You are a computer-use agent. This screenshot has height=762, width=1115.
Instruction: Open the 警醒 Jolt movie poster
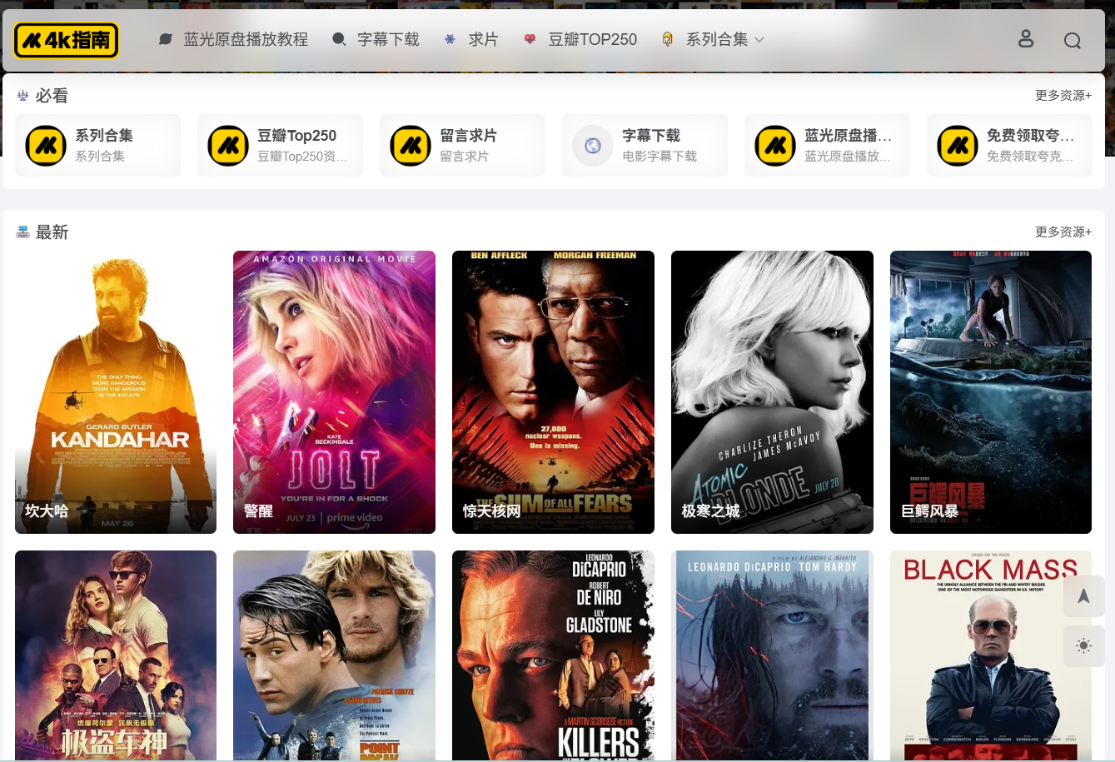click(x=334, y=391)
